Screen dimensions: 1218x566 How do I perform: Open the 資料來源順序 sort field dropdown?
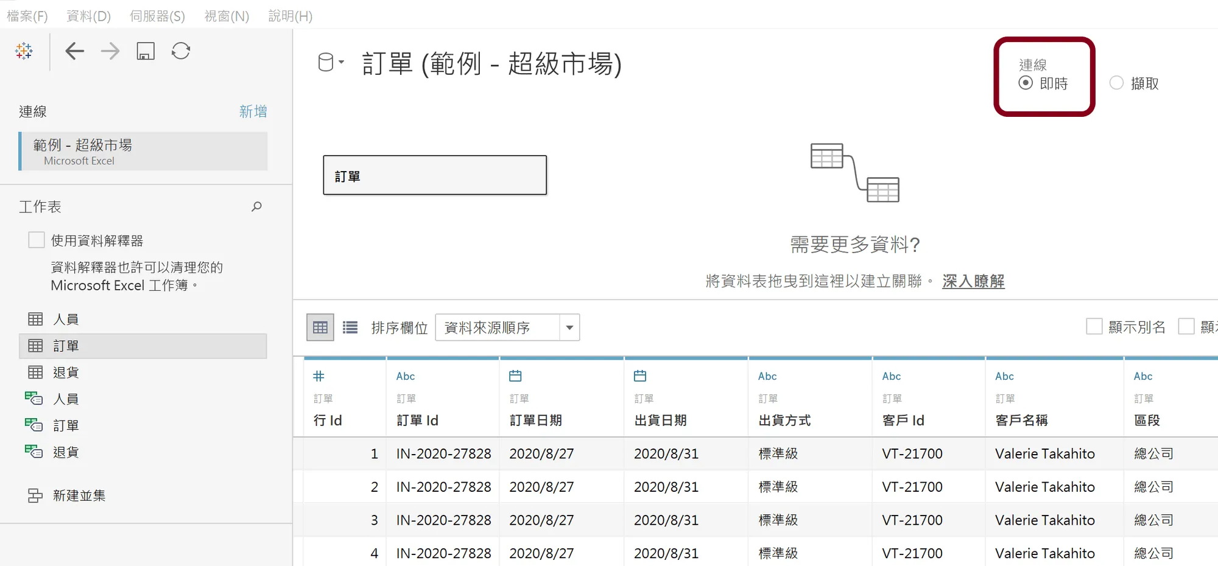507,327
